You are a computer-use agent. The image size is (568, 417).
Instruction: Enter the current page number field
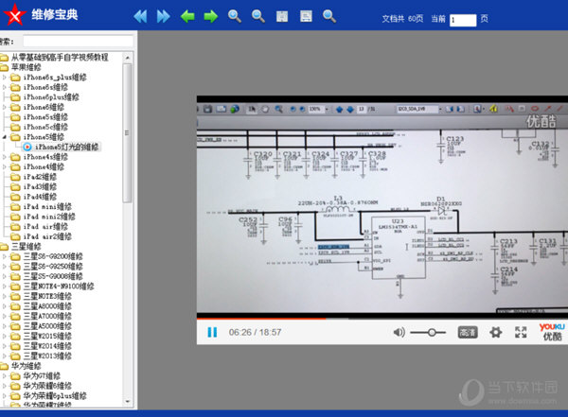click(463, 20)
